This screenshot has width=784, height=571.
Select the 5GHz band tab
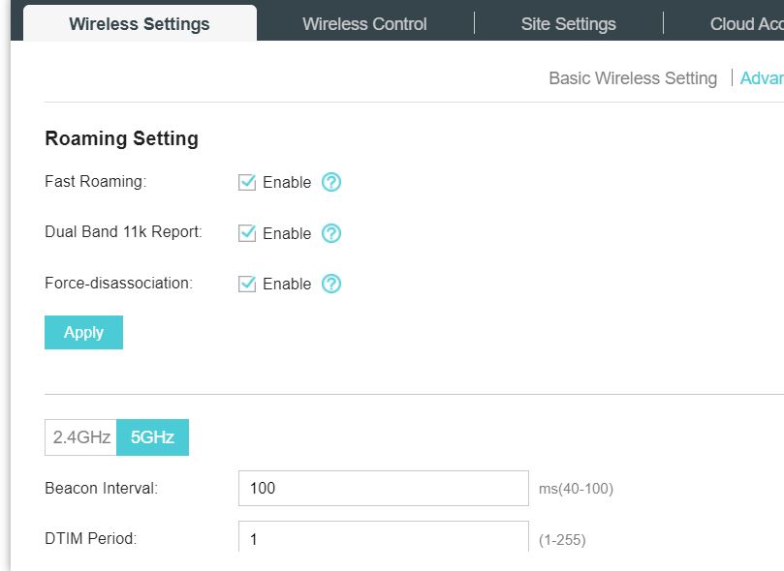pyautogui.click(x=152, y=437)
